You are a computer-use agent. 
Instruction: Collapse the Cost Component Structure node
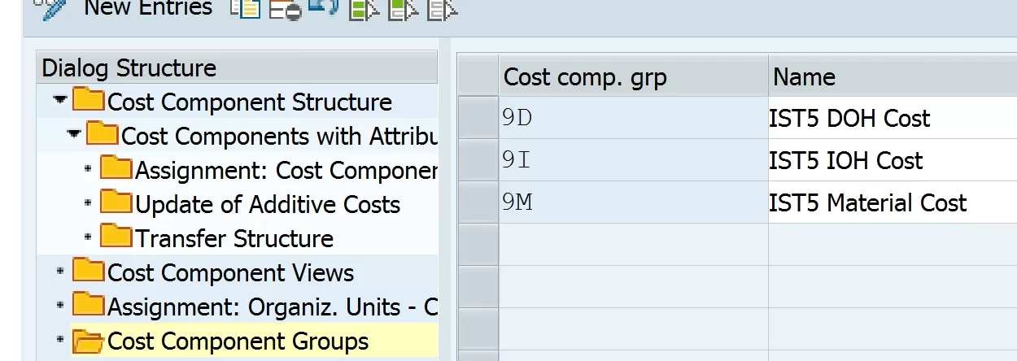click(x=59, y=100)
